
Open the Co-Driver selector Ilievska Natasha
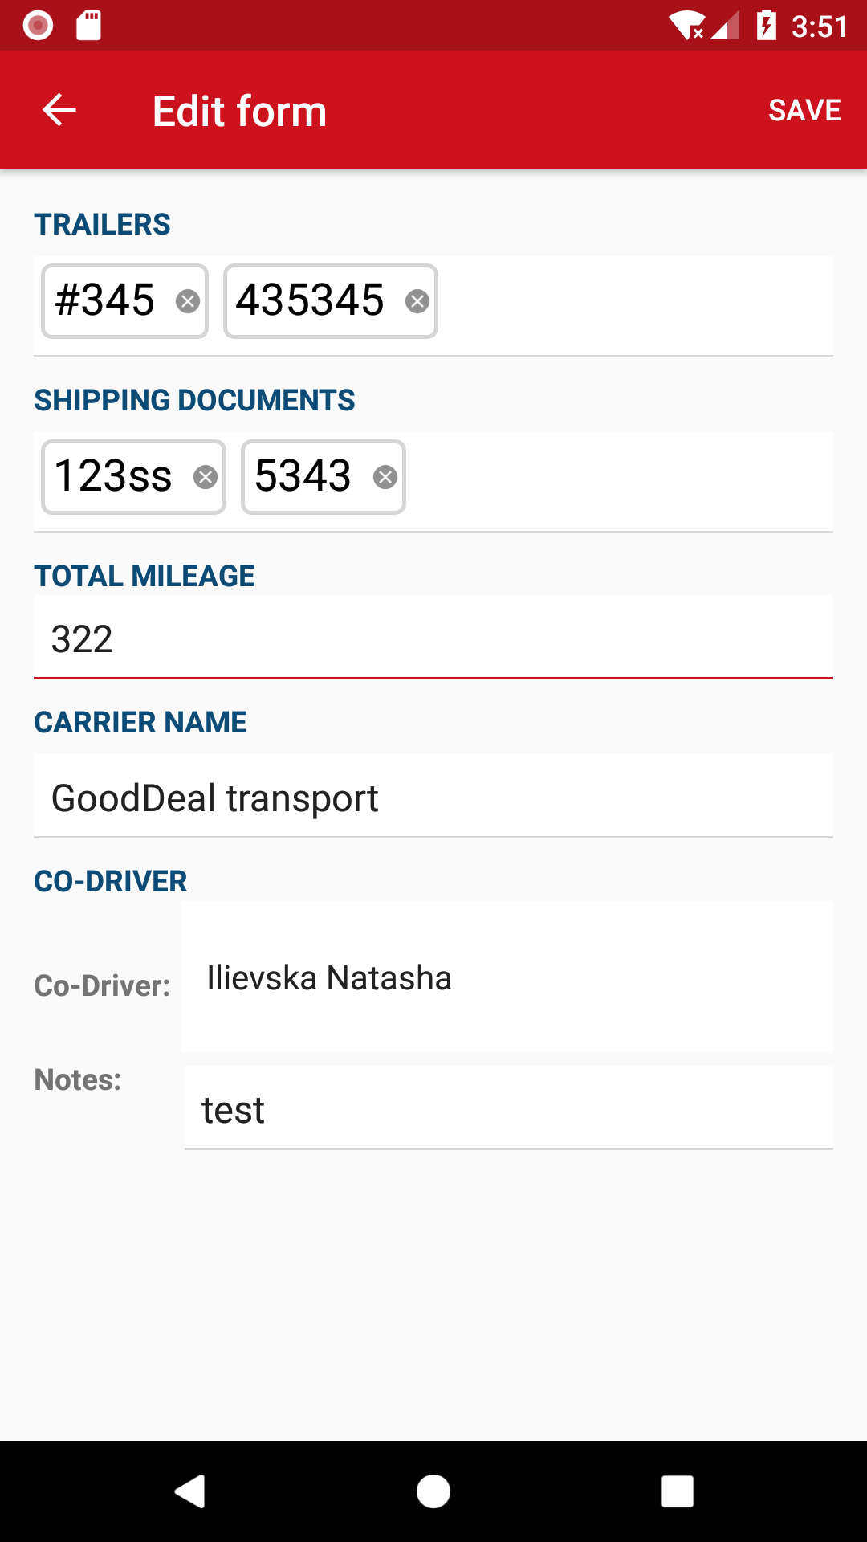[x=507, y=977]
